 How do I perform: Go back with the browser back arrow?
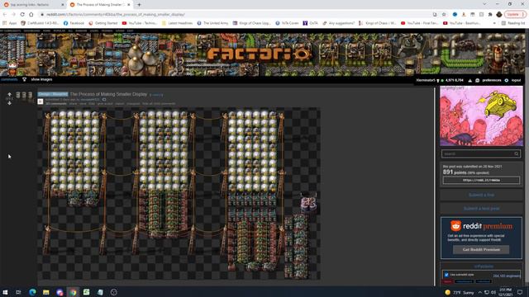click(x=5, y=15)
